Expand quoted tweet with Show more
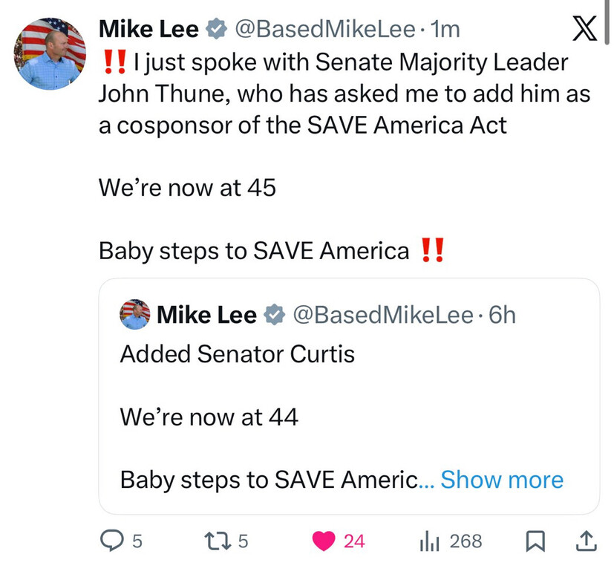This screenshot has width=614, height=574. tap(502, 480)
